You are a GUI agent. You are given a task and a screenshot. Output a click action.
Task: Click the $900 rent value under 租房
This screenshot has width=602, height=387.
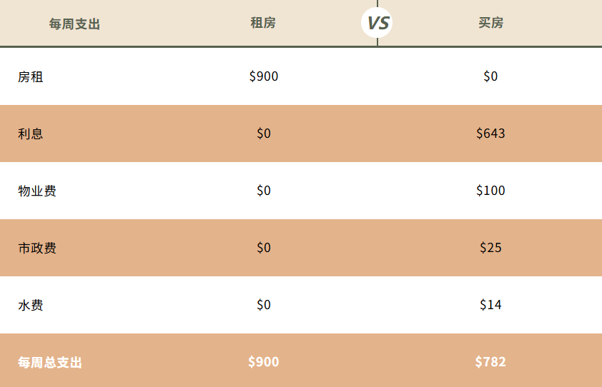[264, 76]
